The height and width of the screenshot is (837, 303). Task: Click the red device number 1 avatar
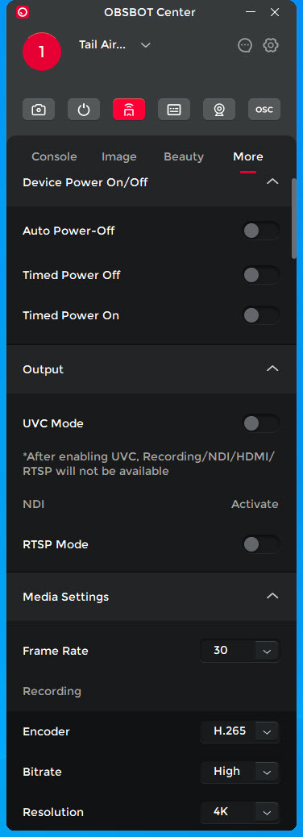coord(42,52)
